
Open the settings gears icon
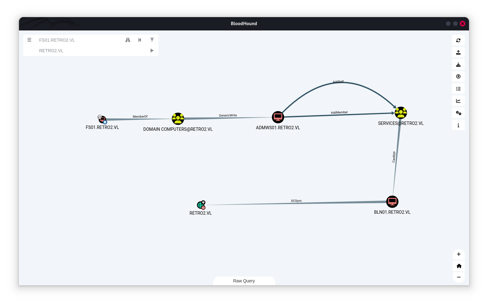click(458, 113)
